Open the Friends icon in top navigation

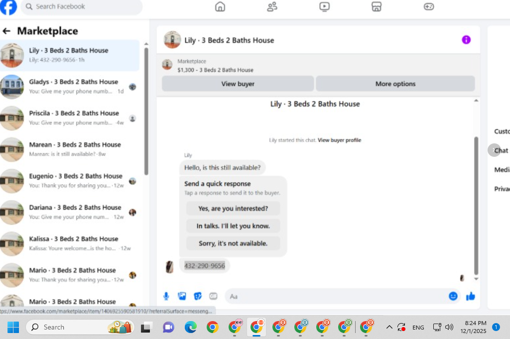272,6
